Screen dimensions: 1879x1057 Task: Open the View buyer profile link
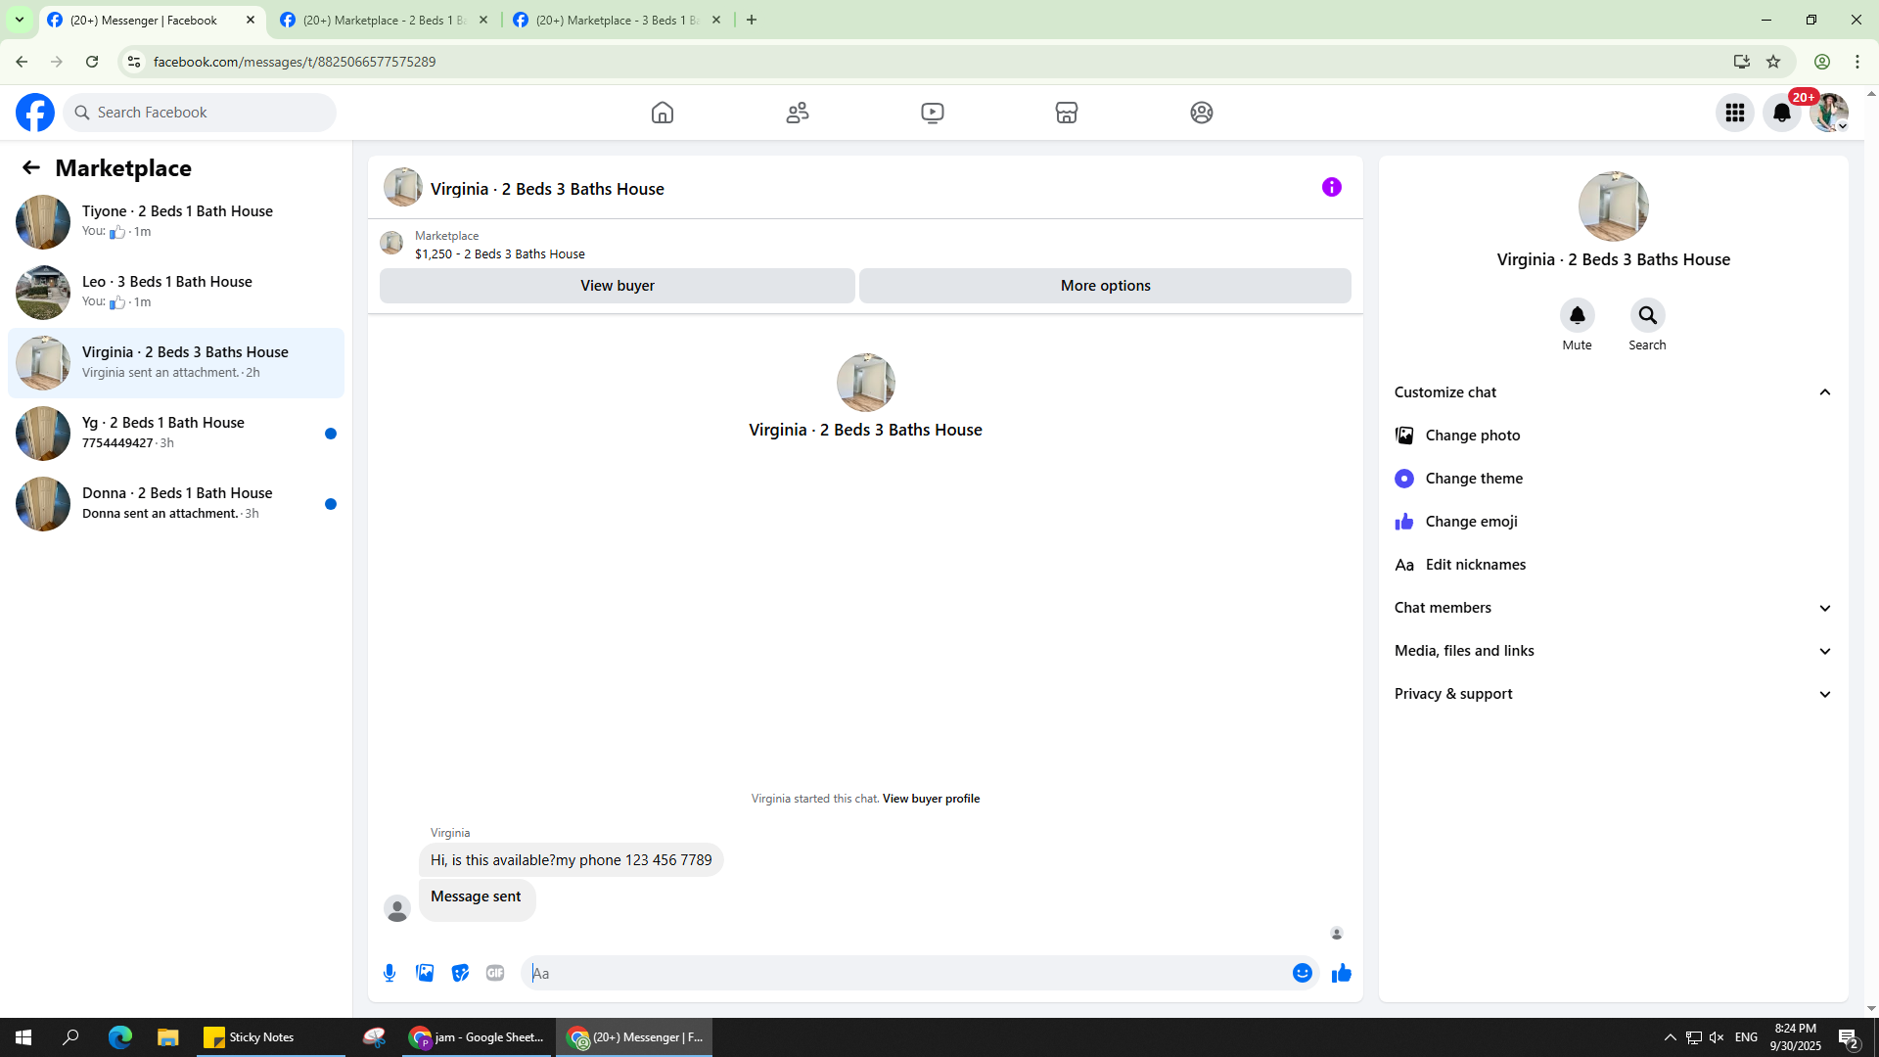click(931, 799)
